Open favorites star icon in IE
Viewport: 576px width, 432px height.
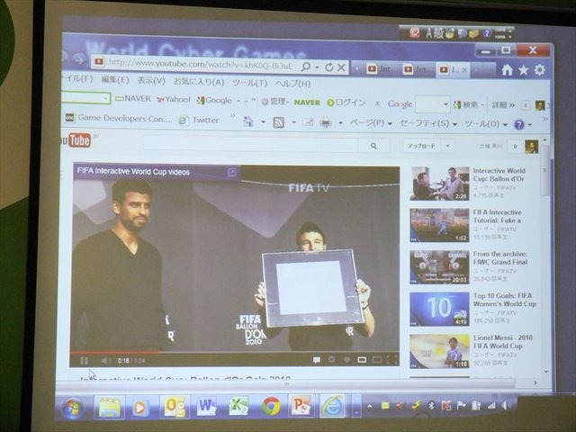coord(523,69)
